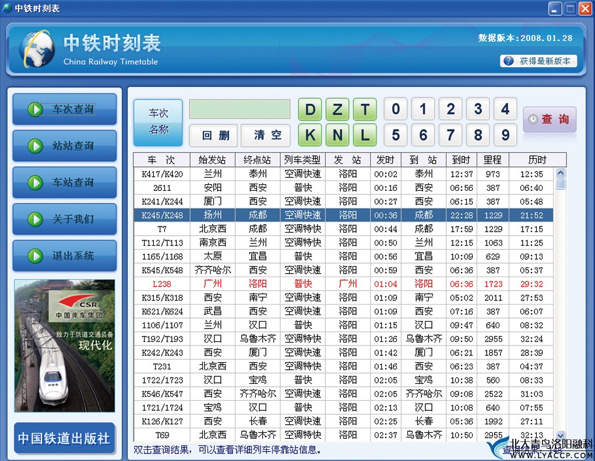Open the 关于我们 about page
The image size is (595, 461).
point(65,219)
